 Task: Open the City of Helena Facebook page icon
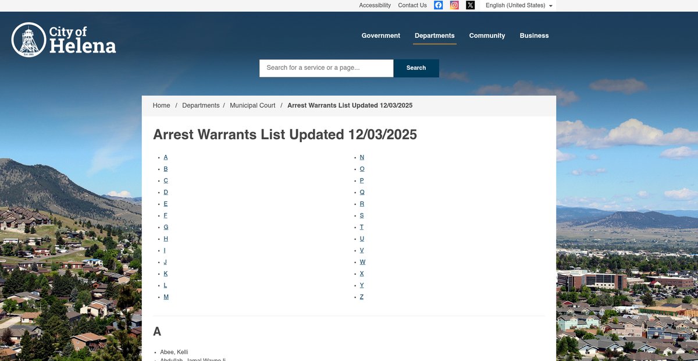tap(439, 5)
